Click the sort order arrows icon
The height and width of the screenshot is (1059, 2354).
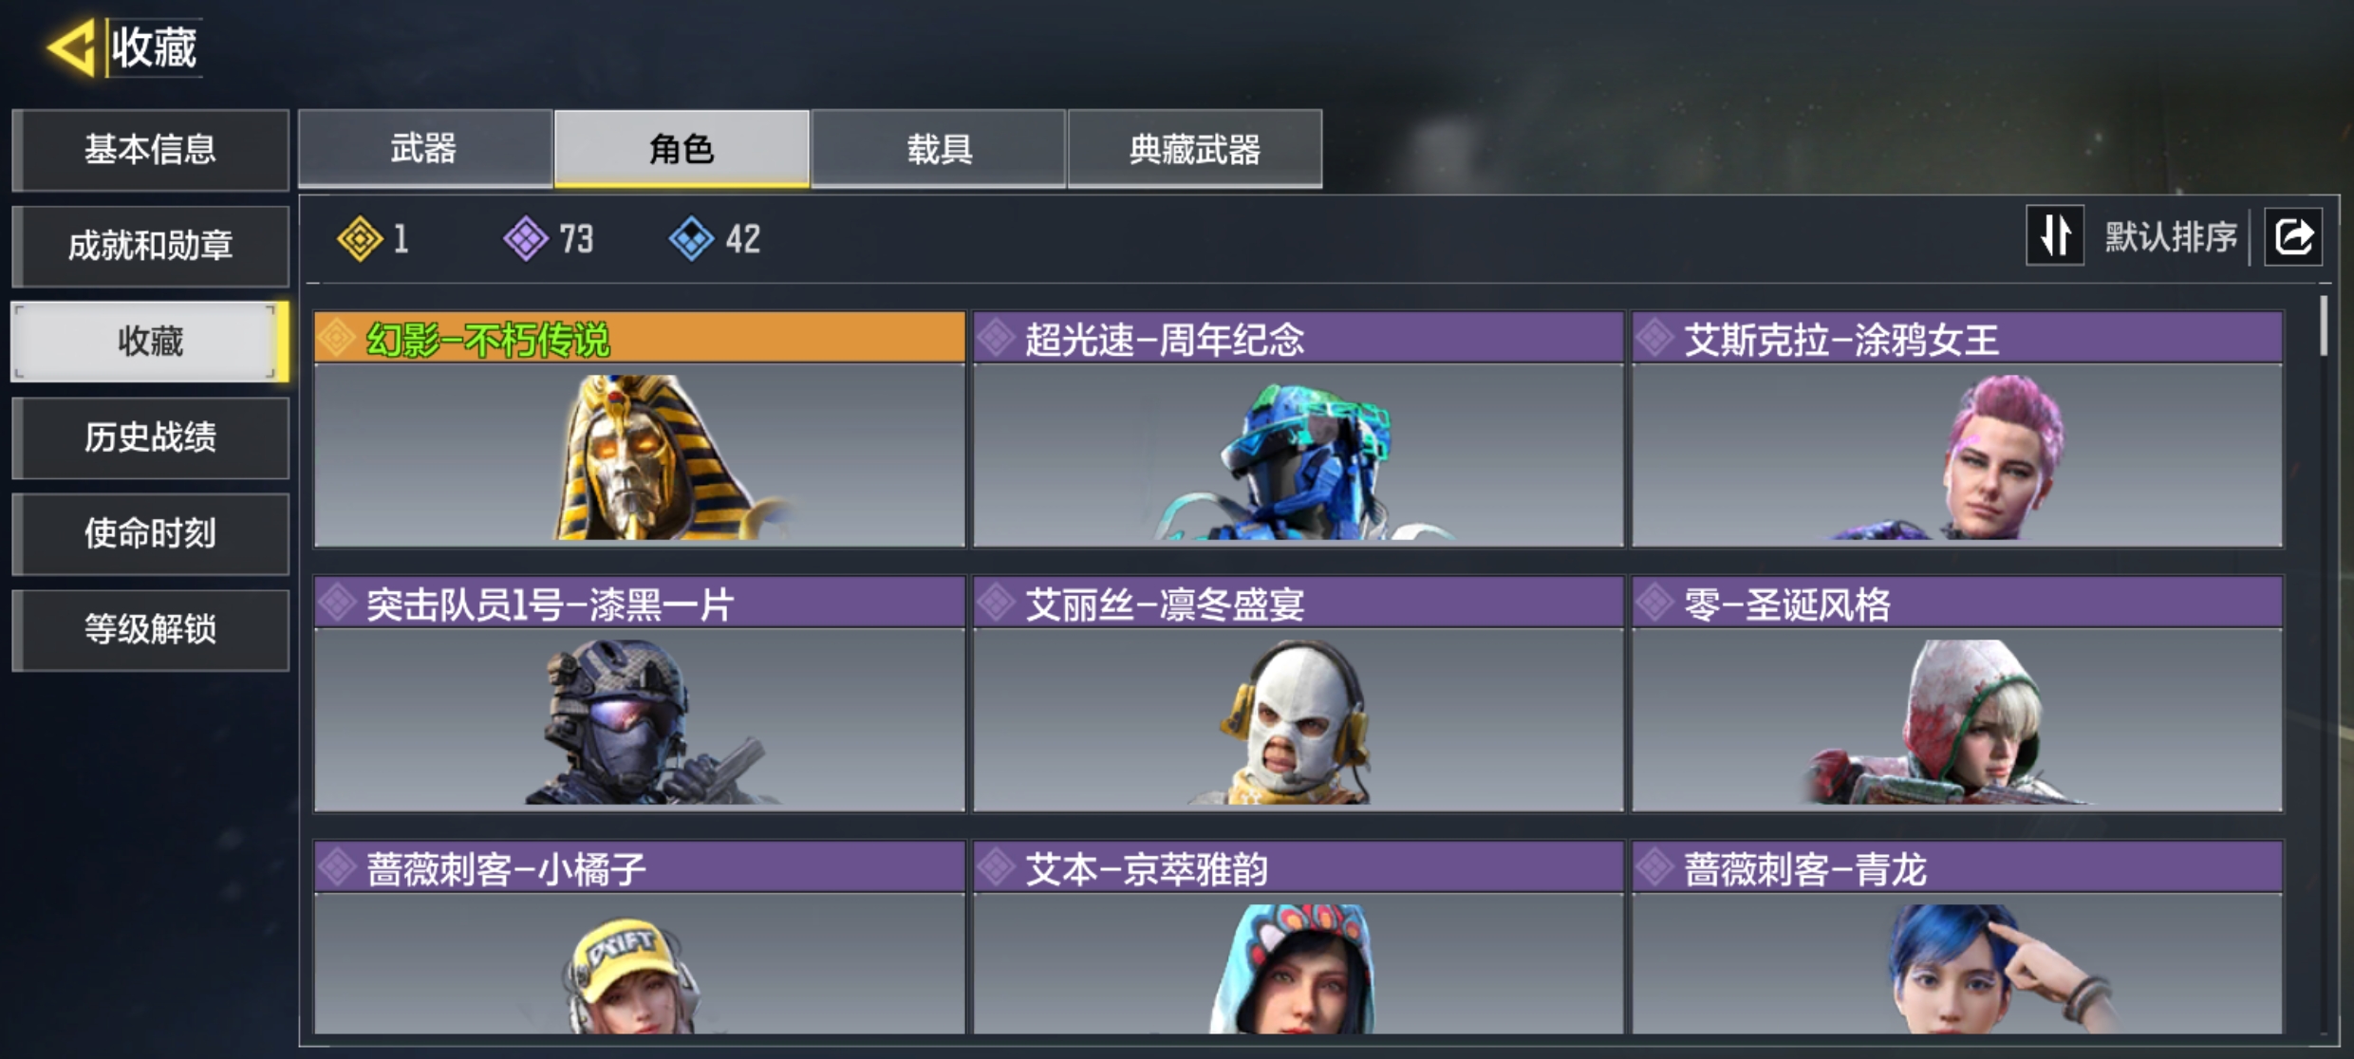pyautogui.click(x=2055, y=235)
